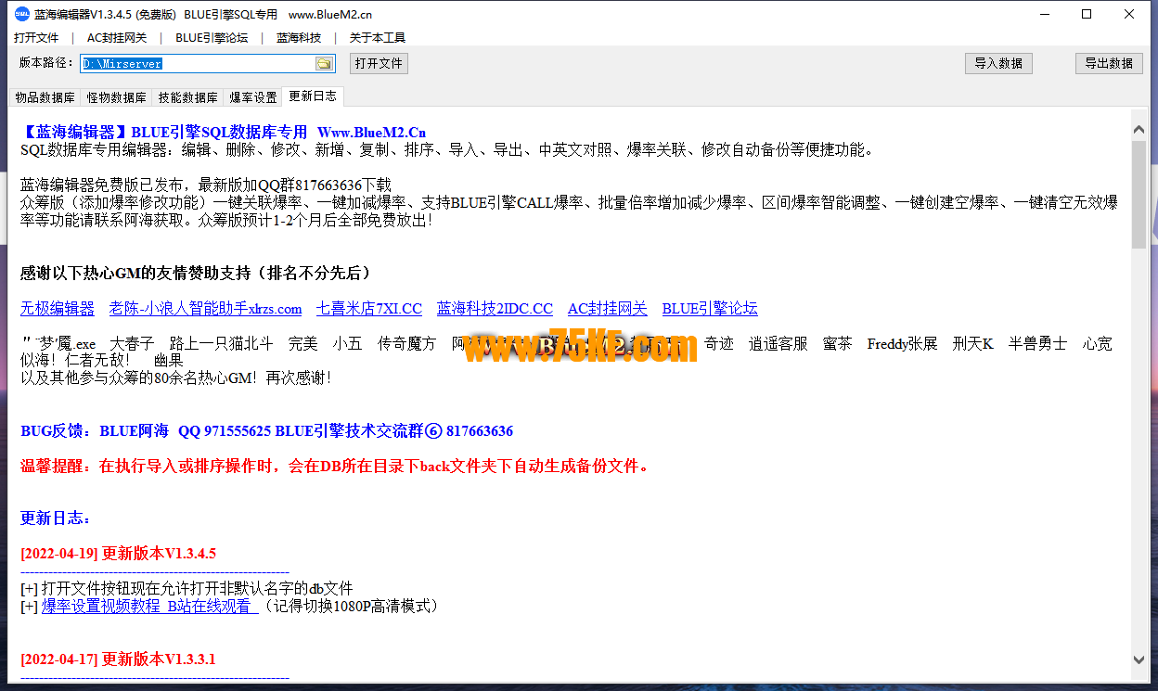Minimize the 蓝海编辑器 window
This screenshot has height=691, width=1158.
(1044, 14)
